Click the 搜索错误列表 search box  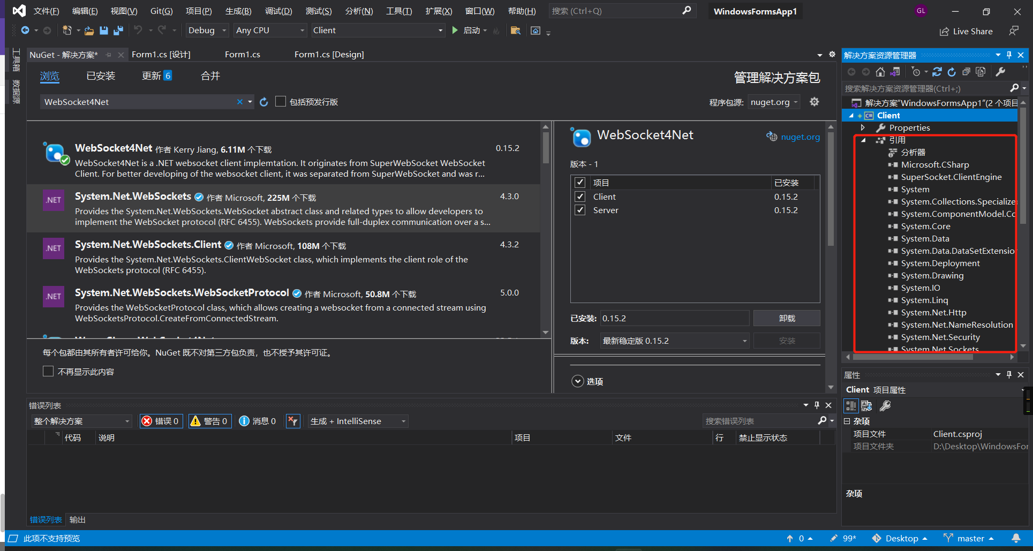pos(760,421)
